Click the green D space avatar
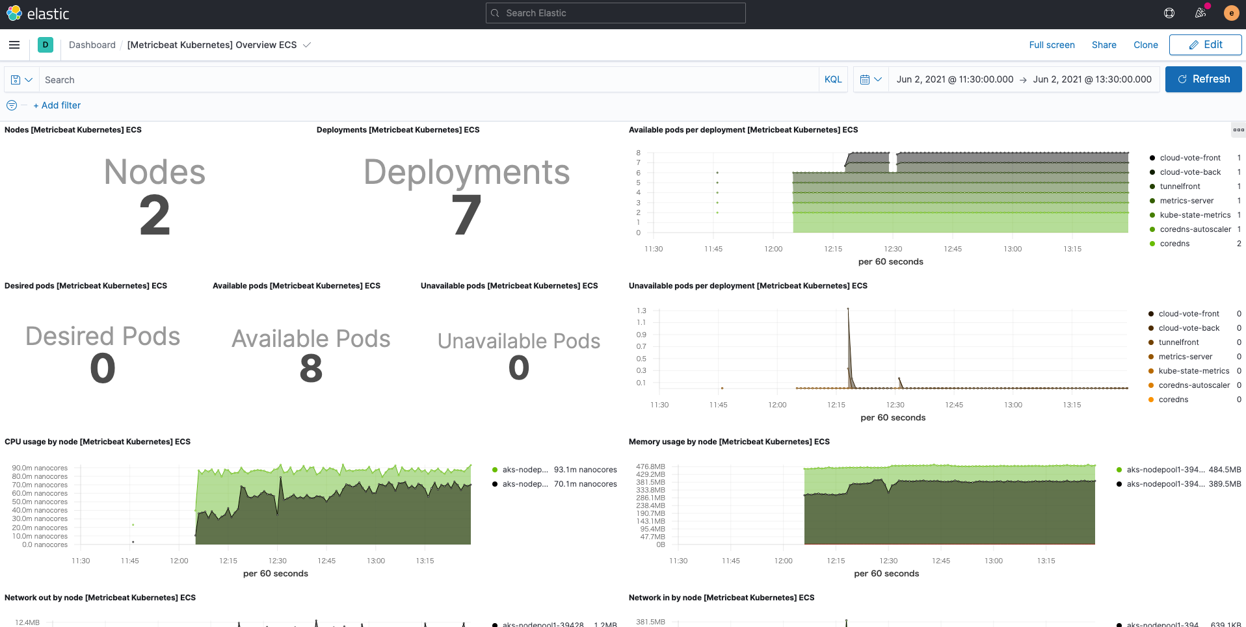The width and height of the screenshot is (1246, 627). click(46, 45)
